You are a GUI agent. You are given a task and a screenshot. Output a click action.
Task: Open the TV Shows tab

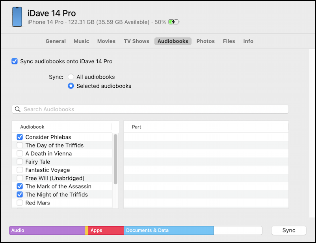(136, 41)
